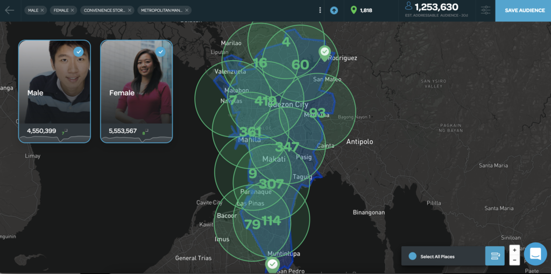
Task: Expand the Male card trend indicator 7
Action: [65, 132]
